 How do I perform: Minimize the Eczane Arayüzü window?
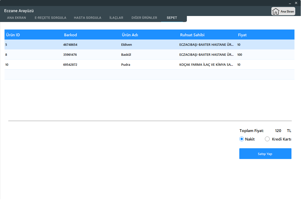coord(290,3)
